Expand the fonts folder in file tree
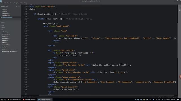The image size is (181, 101). tap(3, 27)
